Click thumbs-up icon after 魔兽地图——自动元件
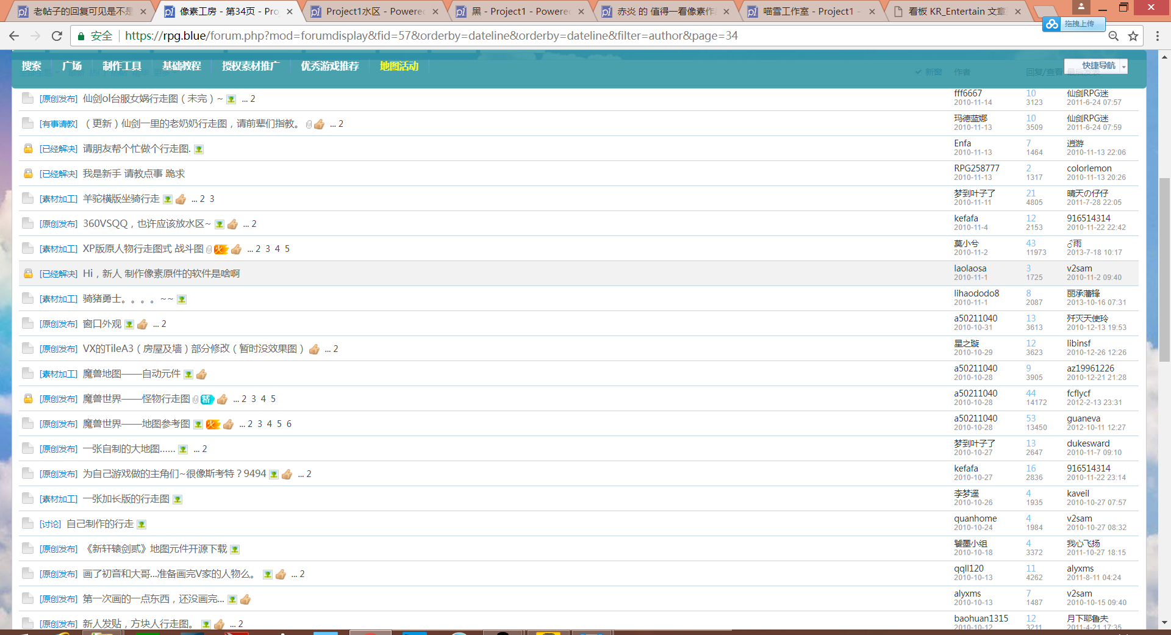 coord(201,375)
